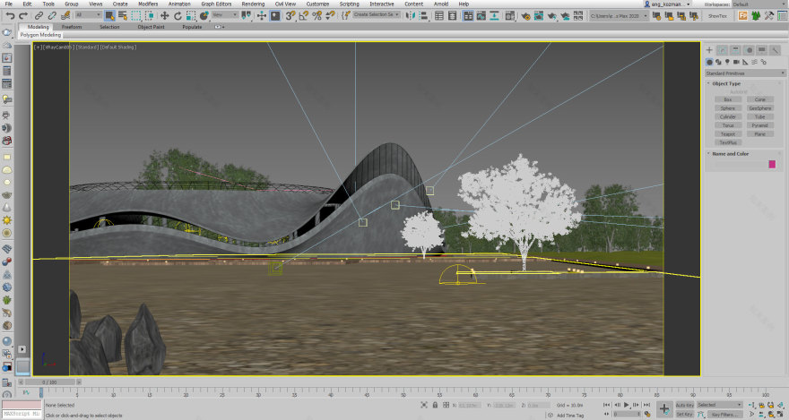Toggle Auto Key animation mode
The height and width of the screenshot is (420, 789).
tap(684, 405)
